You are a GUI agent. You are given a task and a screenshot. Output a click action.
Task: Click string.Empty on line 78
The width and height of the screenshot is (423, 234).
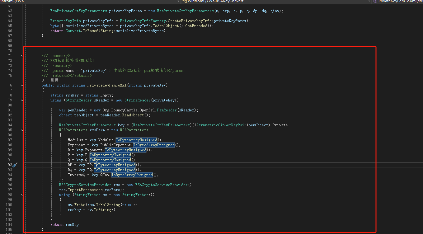point(99,95)
